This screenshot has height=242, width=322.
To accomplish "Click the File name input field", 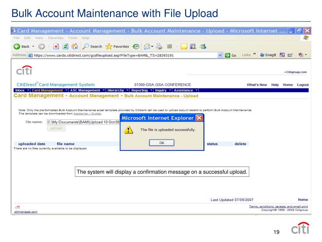I will (83, 122).
